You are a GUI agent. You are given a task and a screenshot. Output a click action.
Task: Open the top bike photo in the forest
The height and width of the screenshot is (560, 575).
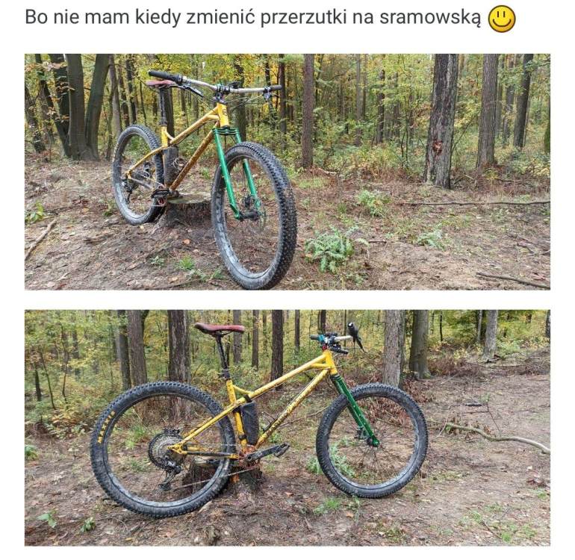point(287,172)
